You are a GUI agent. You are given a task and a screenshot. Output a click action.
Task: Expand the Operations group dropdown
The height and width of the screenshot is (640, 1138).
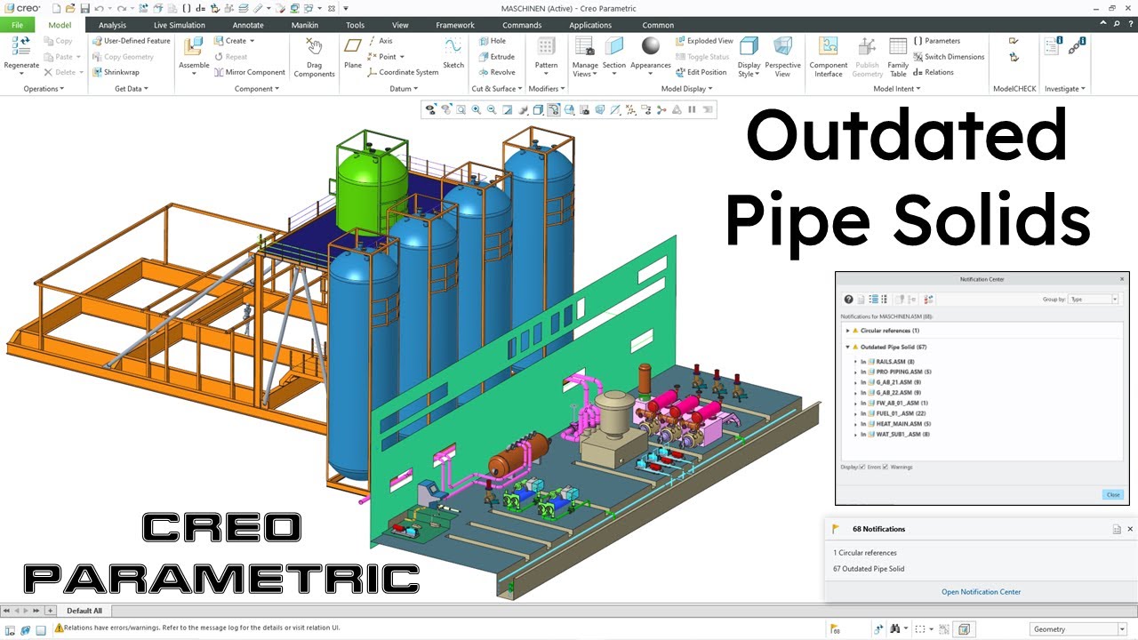(x=44, y=89)
